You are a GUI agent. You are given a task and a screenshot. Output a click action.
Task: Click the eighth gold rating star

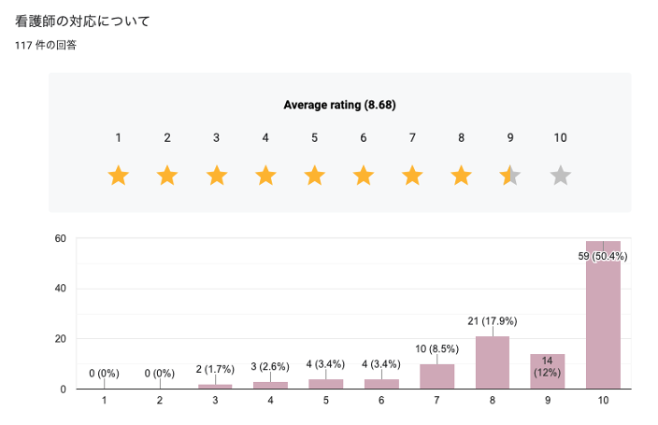point(462,175)
